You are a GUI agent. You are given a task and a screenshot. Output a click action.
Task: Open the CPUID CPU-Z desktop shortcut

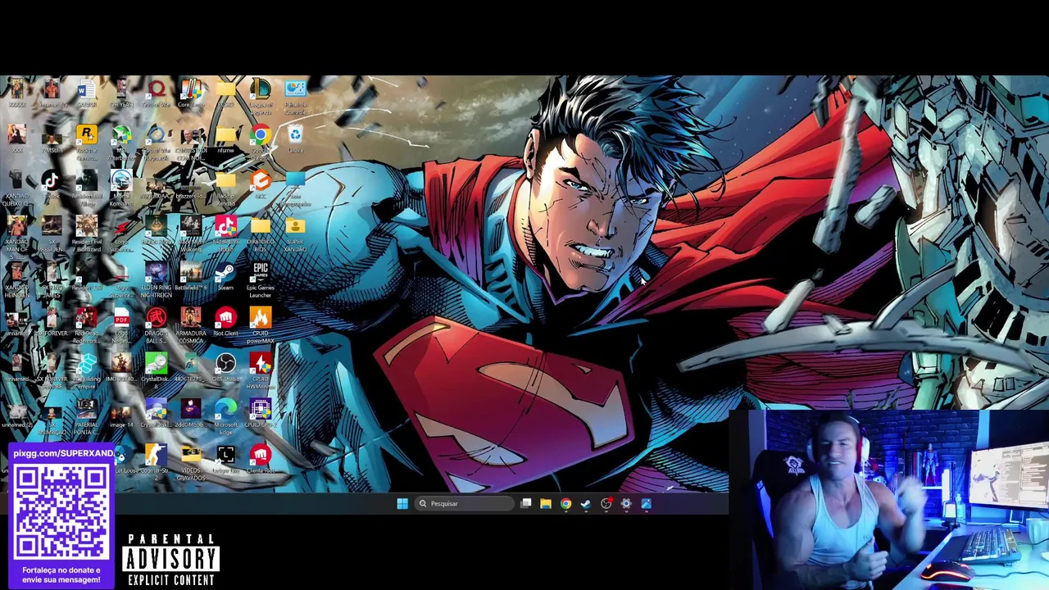(261, 414)
